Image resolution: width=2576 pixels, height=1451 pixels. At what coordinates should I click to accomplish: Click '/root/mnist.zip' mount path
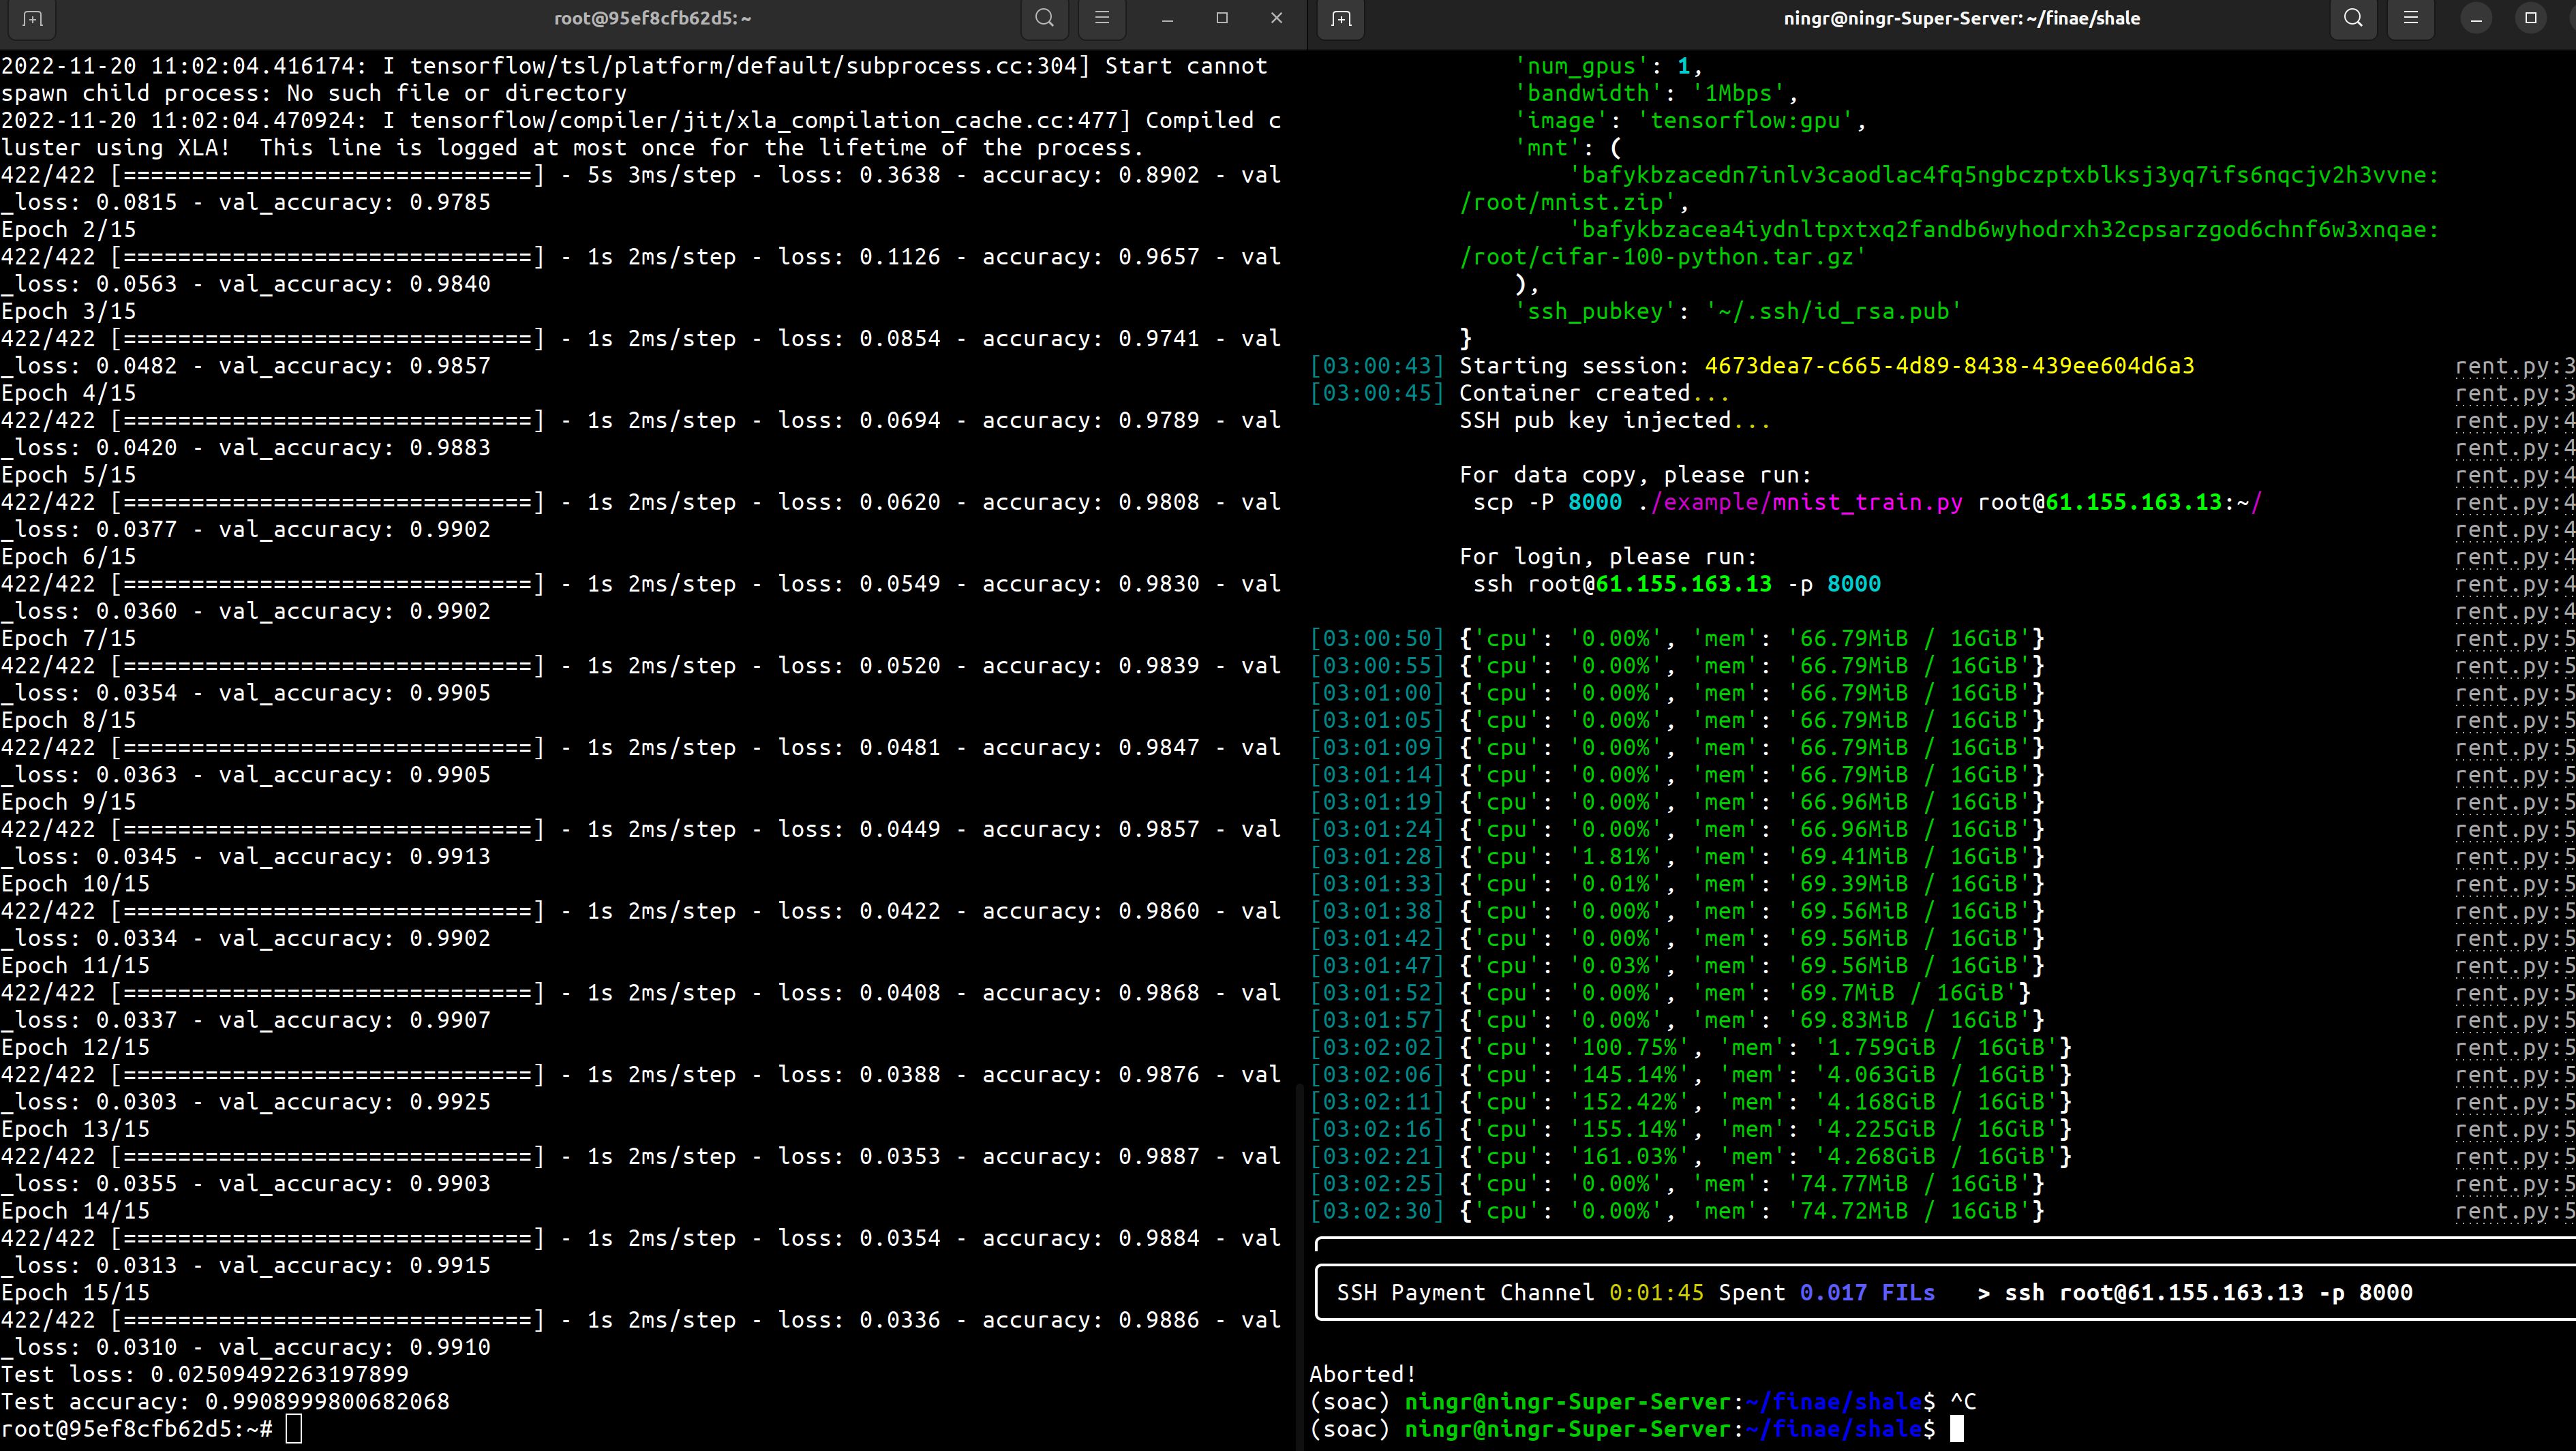click(x=1567, y=202)
